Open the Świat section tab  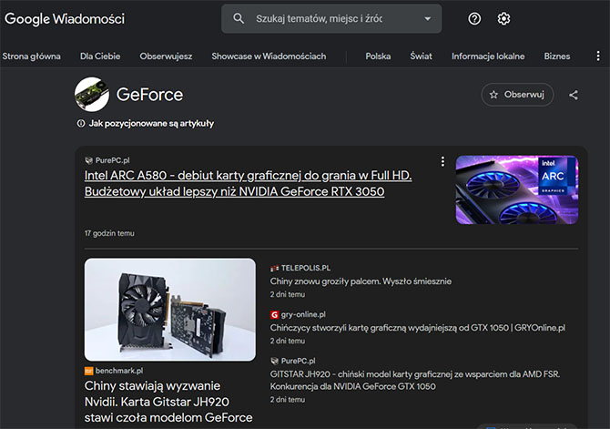(x=421, y=56)
